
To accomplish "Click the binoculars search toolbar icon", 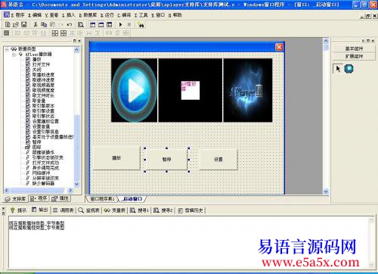I will pos(141,25).
